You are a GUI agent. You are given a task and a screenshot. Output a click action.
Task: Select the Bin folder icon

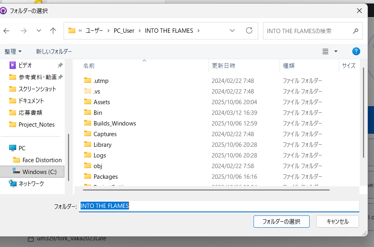[x=88, y=112]
